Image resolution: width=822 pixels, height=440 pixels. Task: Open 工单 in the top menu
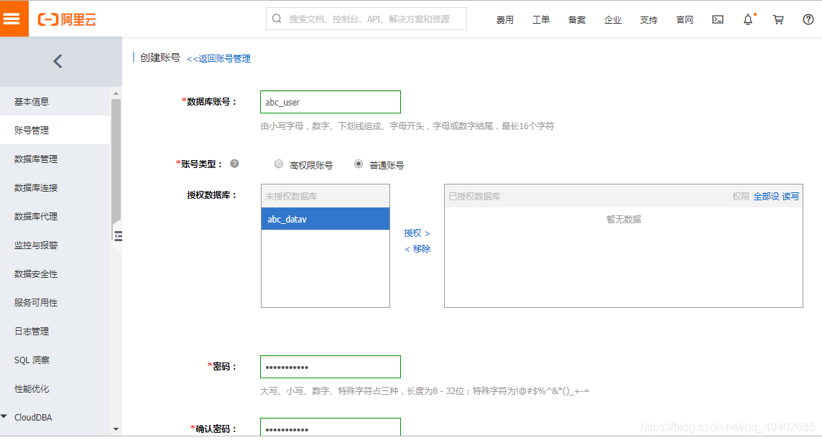[x=541, y=20]
